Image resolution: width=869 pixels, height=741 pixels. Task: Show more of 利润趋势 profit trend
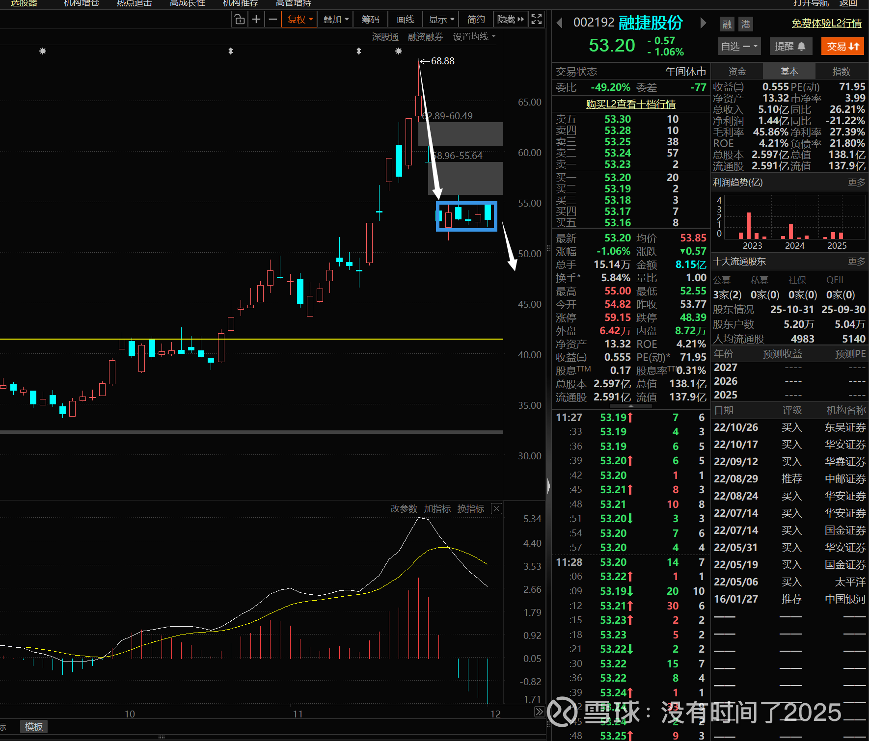[x=856, y=183]
